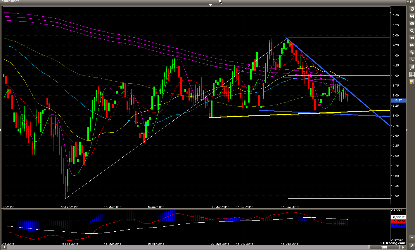The height and width of the screenshot is (250, 415).
Task: Click the POWERCHART window title
Action: [x=10, y=1]
